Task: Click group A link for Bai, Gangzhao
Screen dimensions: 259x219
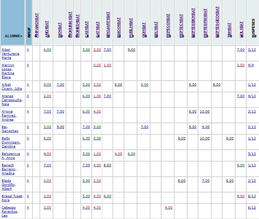Action: [28, 127]
